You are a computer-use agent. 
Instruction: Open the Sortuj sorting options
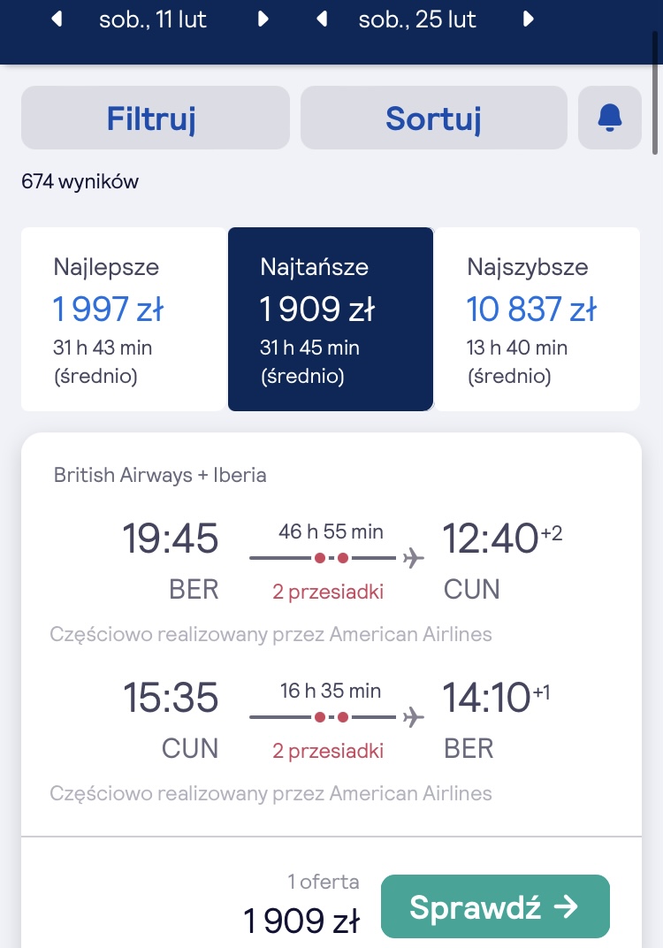(433, 118)
